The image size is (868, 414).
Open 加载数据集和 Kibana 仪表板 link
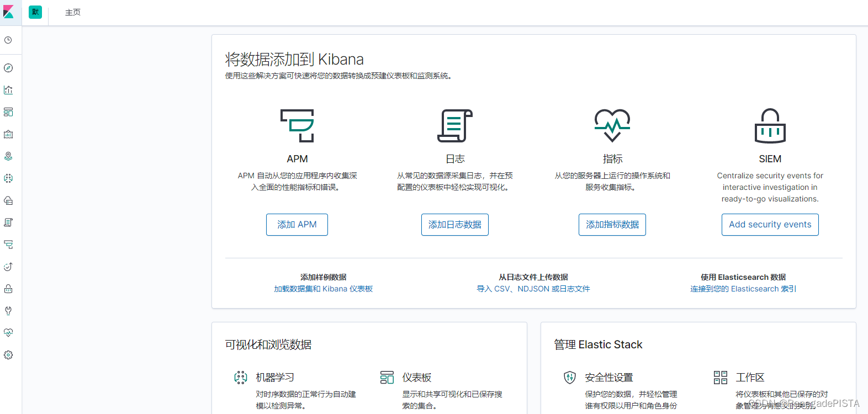(324, 289)
